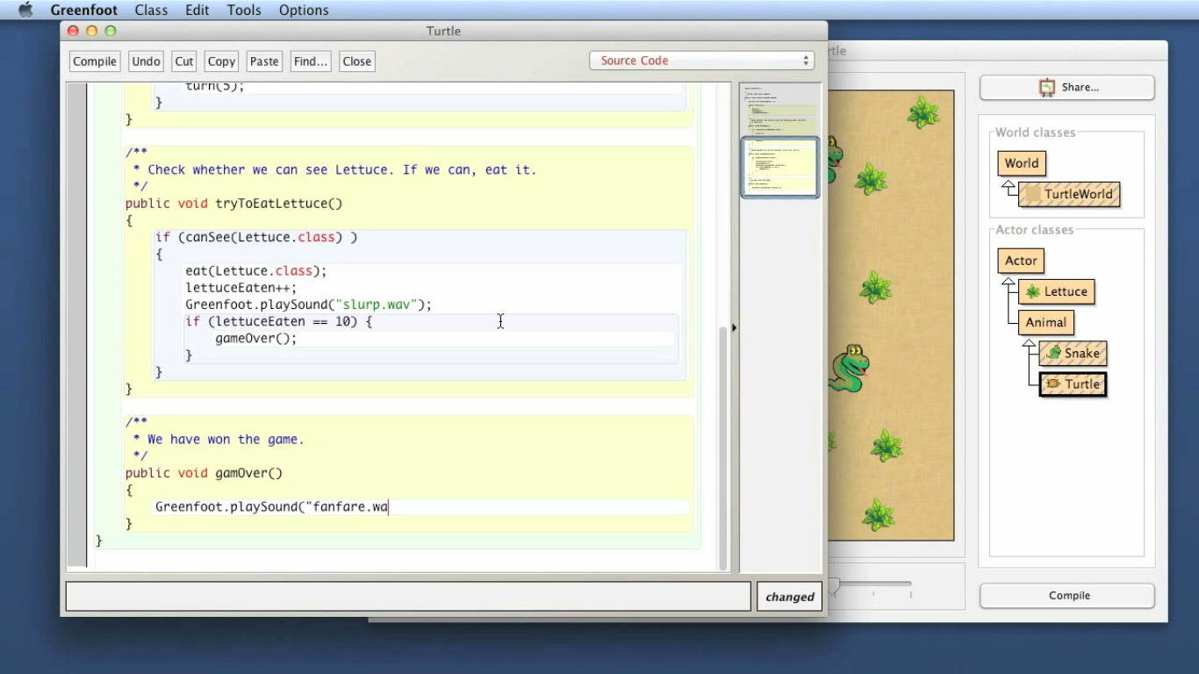Click the Close button in the editor toolbar
Image resolution: width=1199 pixels, height=674 pixels.
point(357,61)
